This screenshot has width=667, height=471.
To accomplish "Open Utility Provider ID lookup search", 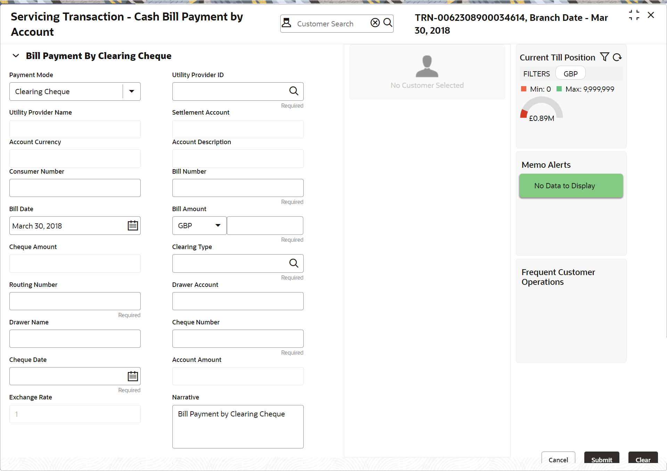I will pyautogui.click(x=294, y=91).
